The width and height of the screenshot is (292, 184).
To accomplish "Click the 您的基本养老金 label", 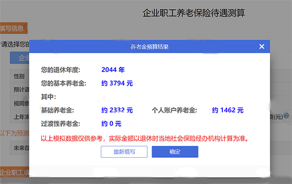I will [63, 83].
